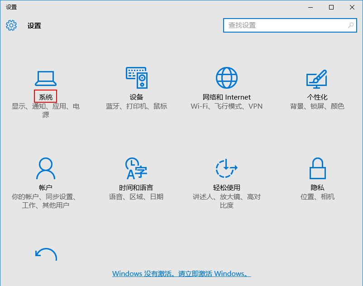Click the settings gear icon in header
The height and width of the screenshot is (286, 363).
(x=11, y=25)
